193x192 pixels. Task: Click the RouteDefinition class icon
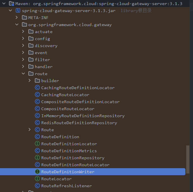click(37, 137)
